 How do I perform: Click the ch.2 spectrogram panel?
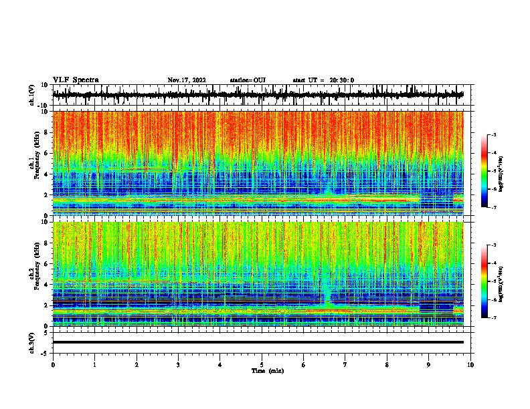(258, 274)
